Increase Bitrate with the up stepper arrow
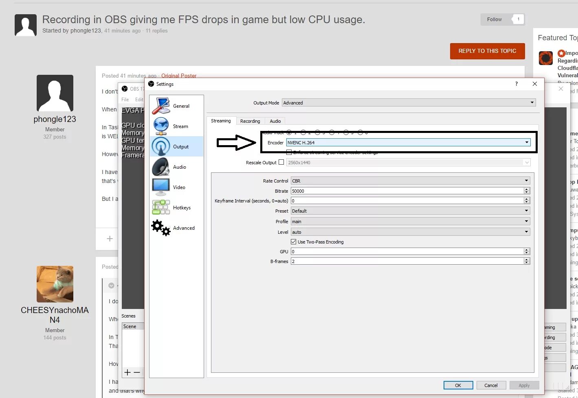 point(527,189)
